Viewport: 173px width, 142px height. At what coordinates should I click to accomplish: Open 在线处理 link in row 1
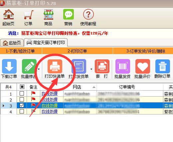(x=50, y=94)
